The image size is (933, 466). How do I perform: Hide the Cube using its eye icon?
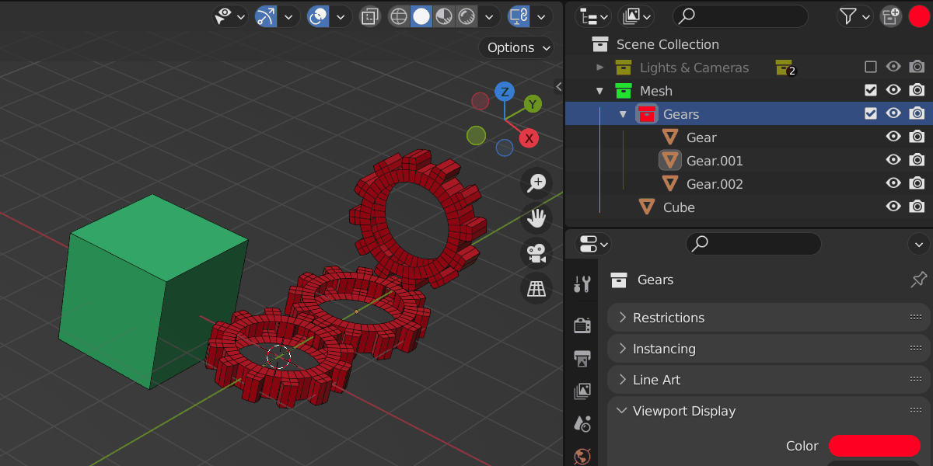tap(894, 207)
